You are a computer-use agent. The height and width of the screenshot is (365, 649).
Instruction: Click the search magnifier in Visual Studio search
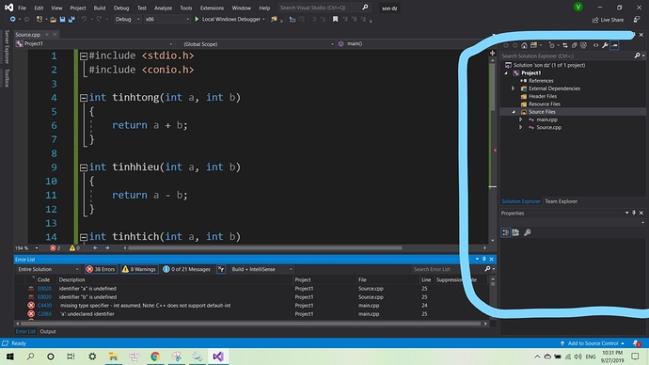coord(365,8)
